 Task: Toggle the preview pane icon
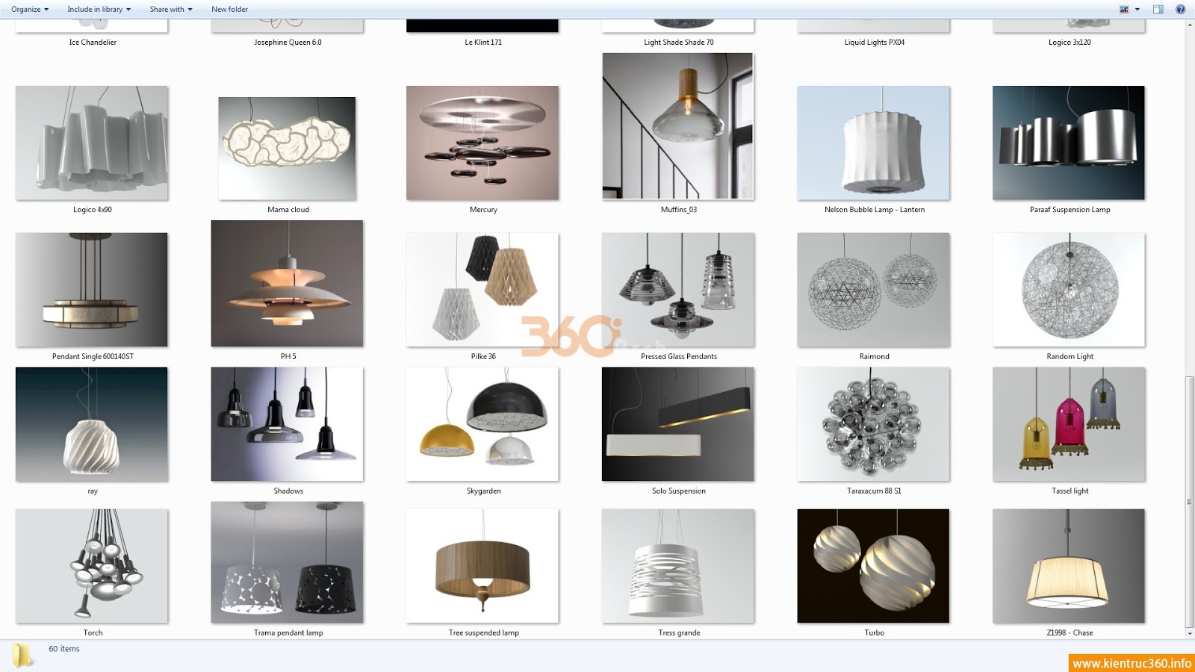point(1158,9)
